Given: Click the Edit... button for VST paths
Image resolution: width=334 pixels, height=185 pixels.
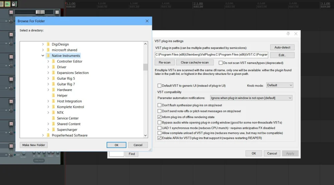Looking at the screenshot, I should point(282,55).
